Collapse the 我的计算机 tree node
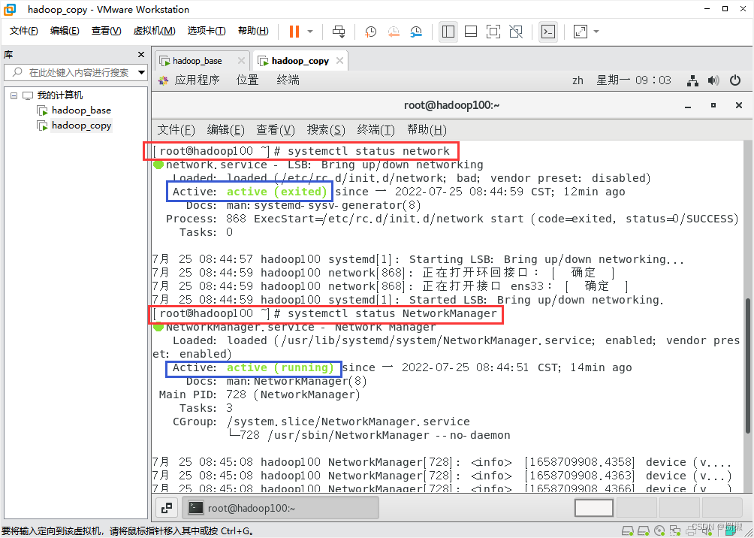754x538 pixels. (14, 95)
